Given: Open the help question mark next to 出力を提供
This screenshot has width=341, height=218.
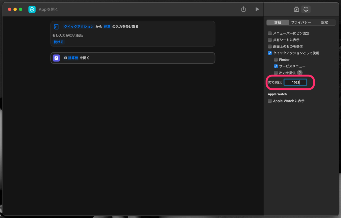Looking at the screenshot, I should coord(300,73).
